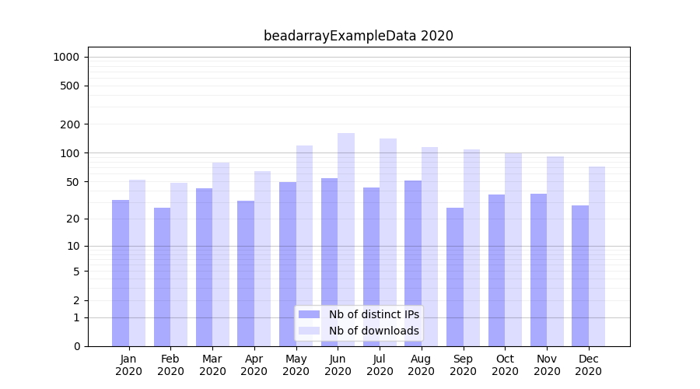The width and height of the screenshot is (700, 389).
Task: Click the chart title beadarrayExampleData 2020
Action: coord(358,36)
